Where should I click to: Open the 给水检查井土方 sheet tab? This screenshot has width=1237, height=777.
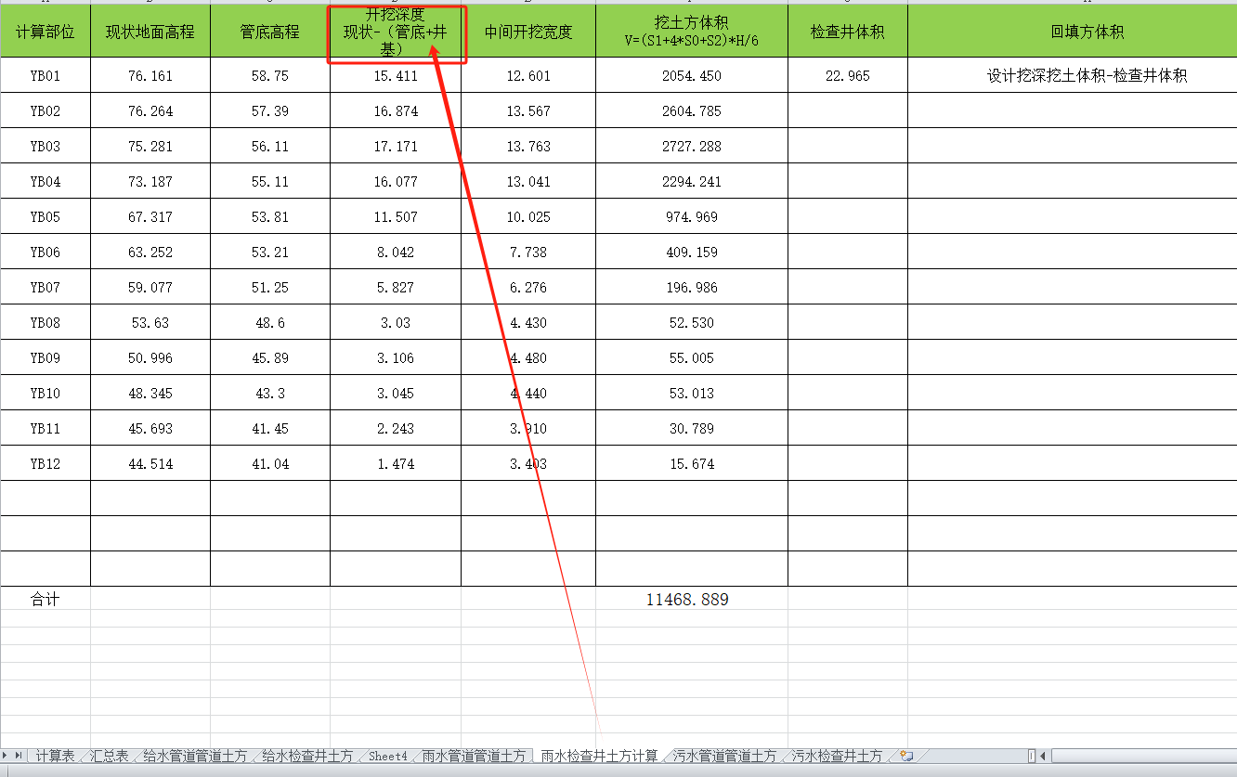[x=306, y=756]
